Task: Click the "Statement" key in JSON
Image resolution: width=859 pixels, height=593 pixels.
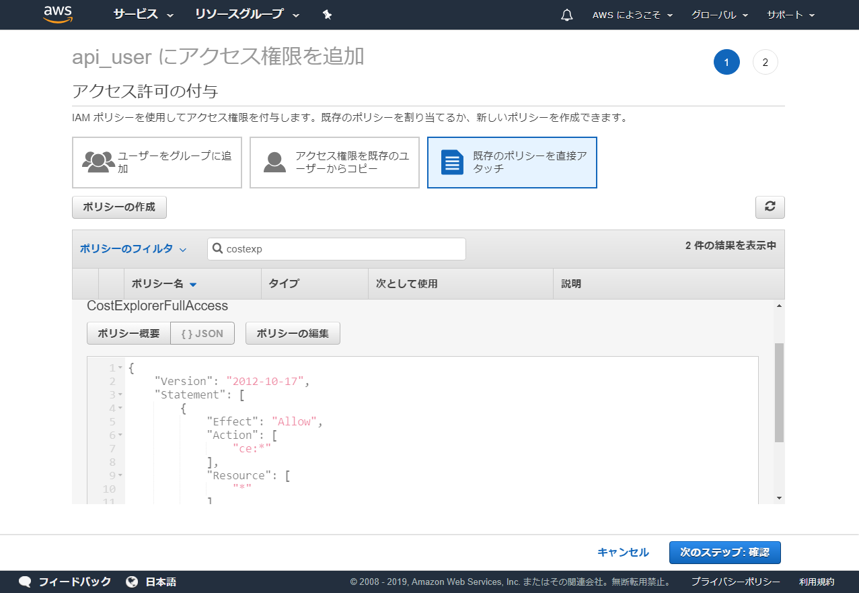Action: coord(190,395)
